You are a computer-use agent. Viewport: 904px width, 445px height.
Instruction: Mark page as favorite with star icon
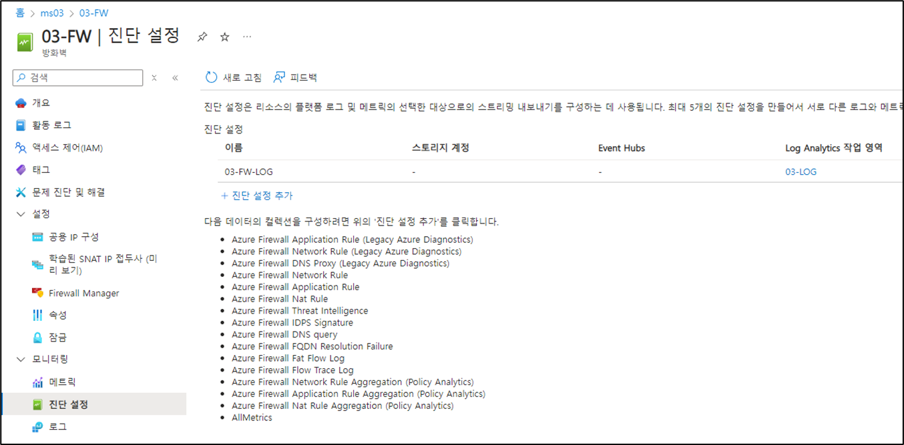pyautogui.click(x=225, y=37)
